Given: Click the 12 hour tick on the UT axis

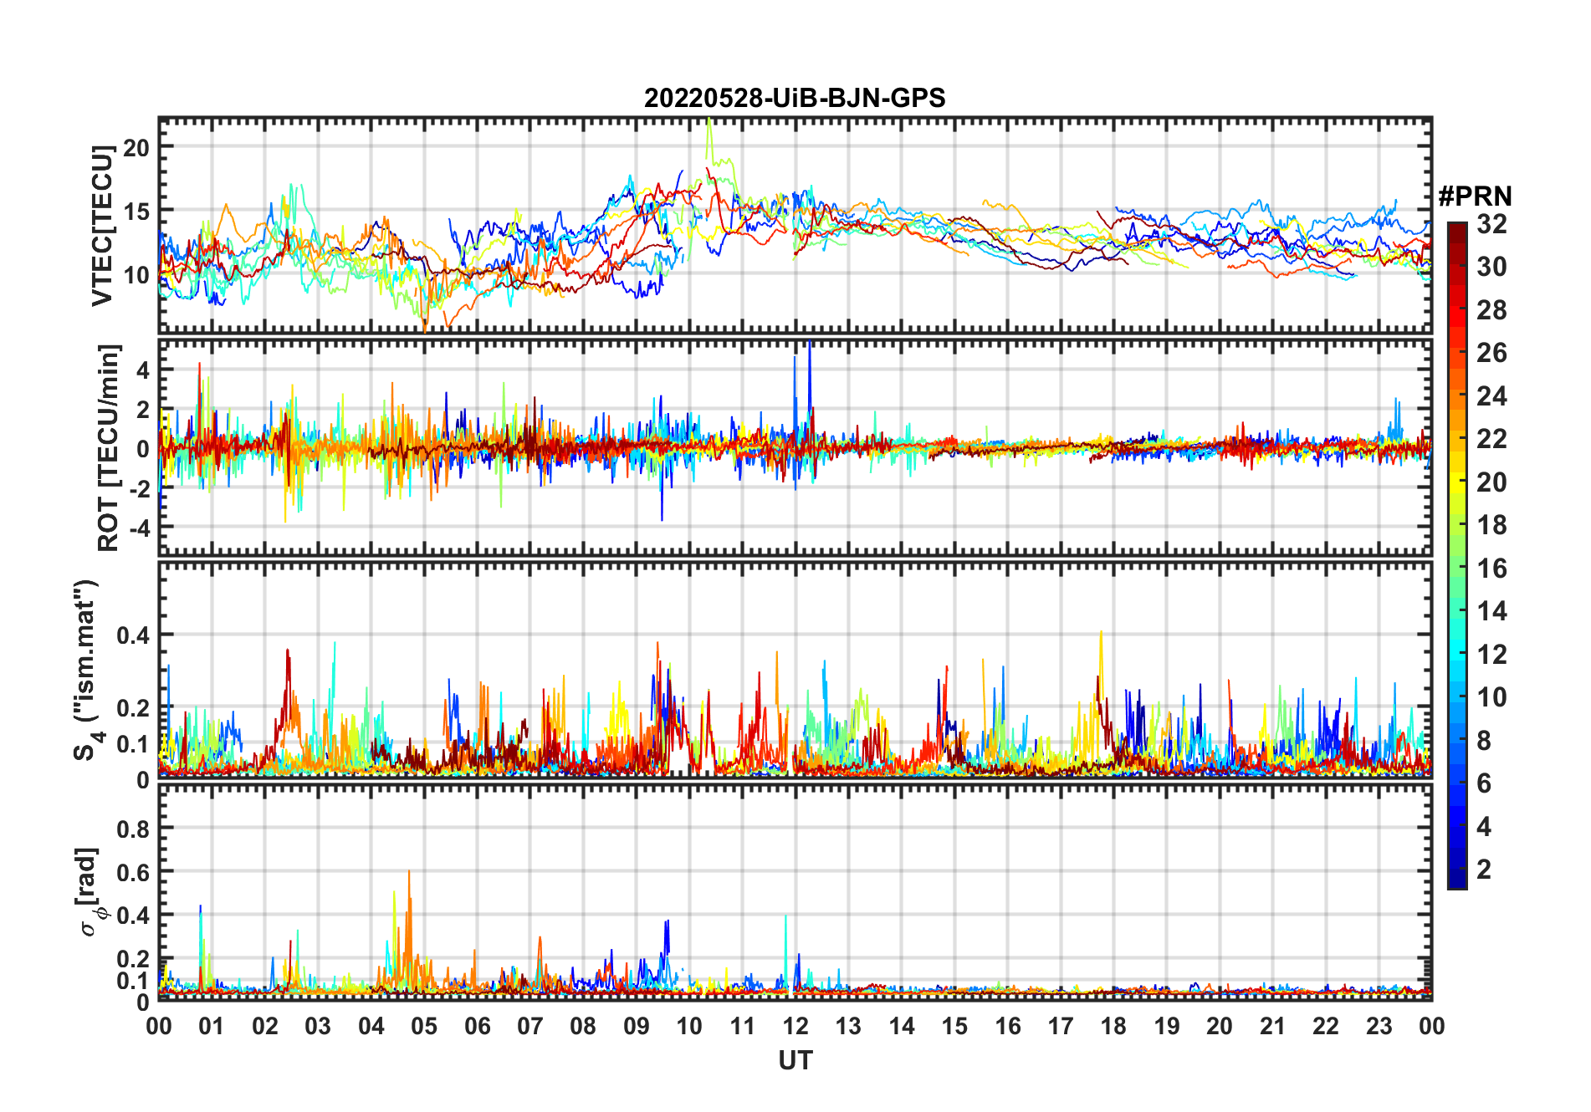Looking at the screenshot, I should tap(795, 1026).
